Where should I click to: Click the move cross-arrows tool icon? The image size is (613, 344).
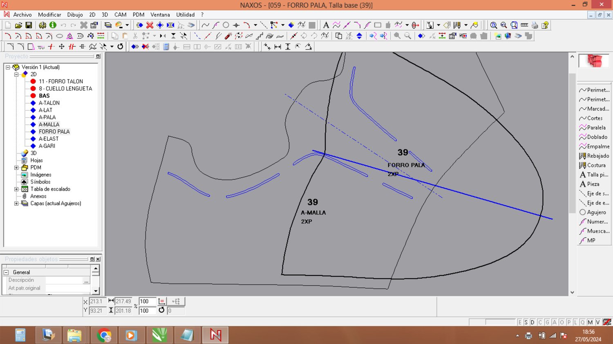click(62, 47)
